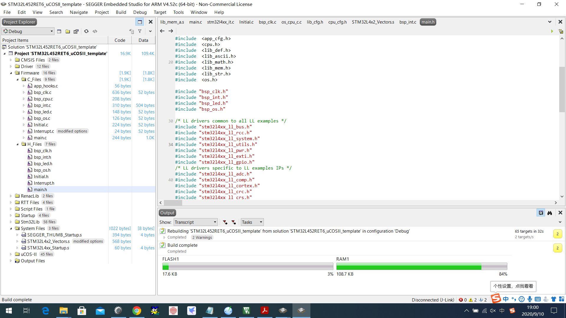Viewport: 566px width, 318px height.
Task: Select bsp_led.c in the project tree
Action: (x=43, y=112)
